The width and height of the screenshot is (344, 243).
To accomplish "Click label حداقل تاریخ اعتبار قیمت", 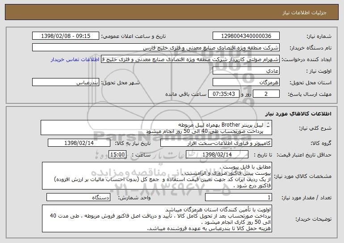I will click(x=304, y=155).
